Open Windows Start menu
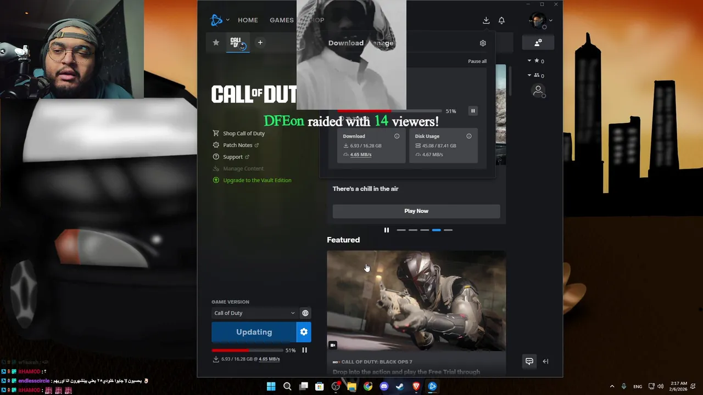 (271, 386)
